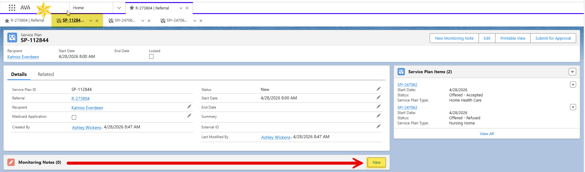Click the Monitoring Notes pencil icon
The width and height of the screenshot is (585, 172).
click(11, 162)
